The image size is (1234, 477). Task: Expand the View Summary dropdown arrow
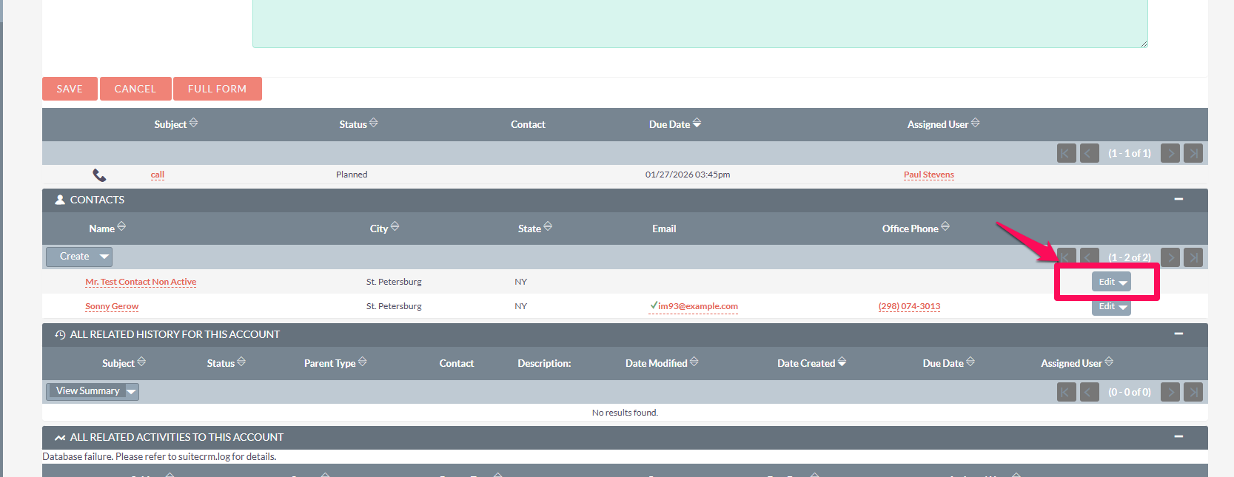coord(131,391)
